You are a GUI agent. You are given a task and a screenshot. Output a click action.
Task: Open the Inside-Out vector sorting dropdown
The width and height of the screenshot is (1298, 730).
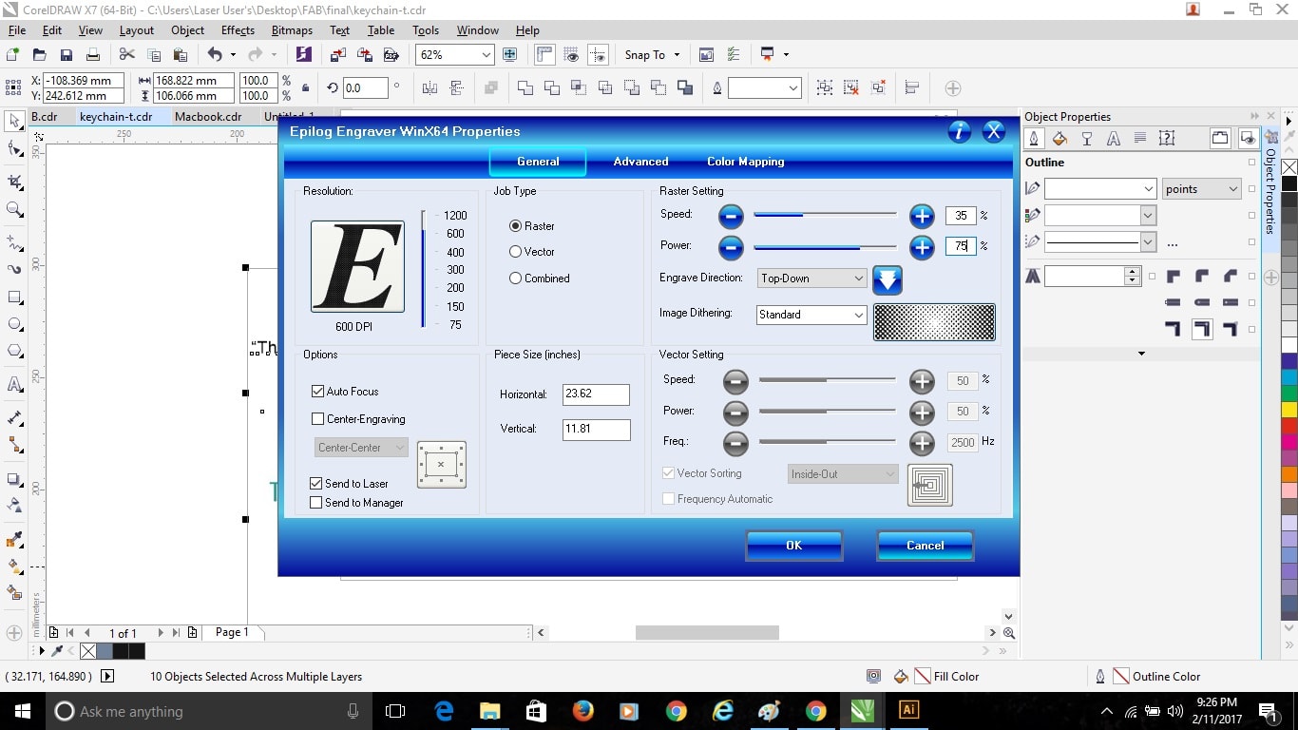[843, 474]
